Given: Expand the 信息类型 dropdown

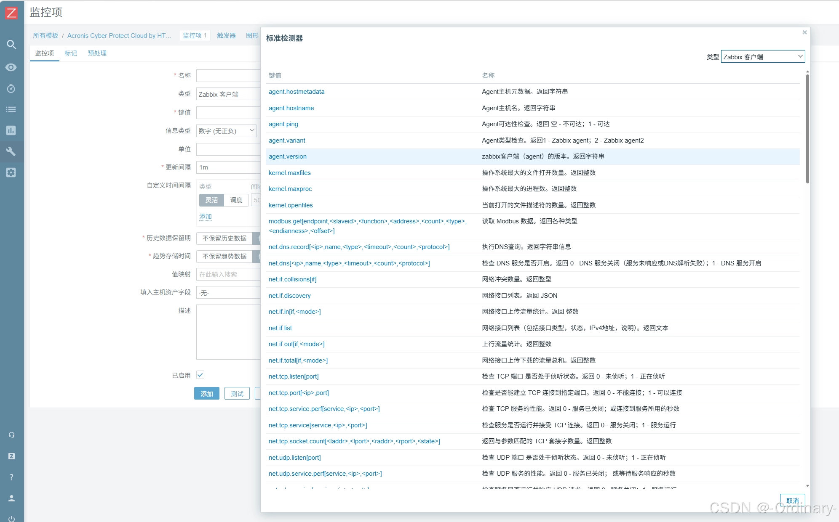Looking at the screenshot, I should click(227, 131).
